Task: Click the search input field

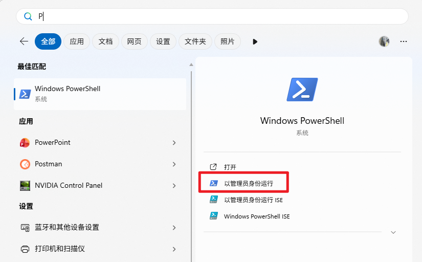Action: click(x=212, y=16)
